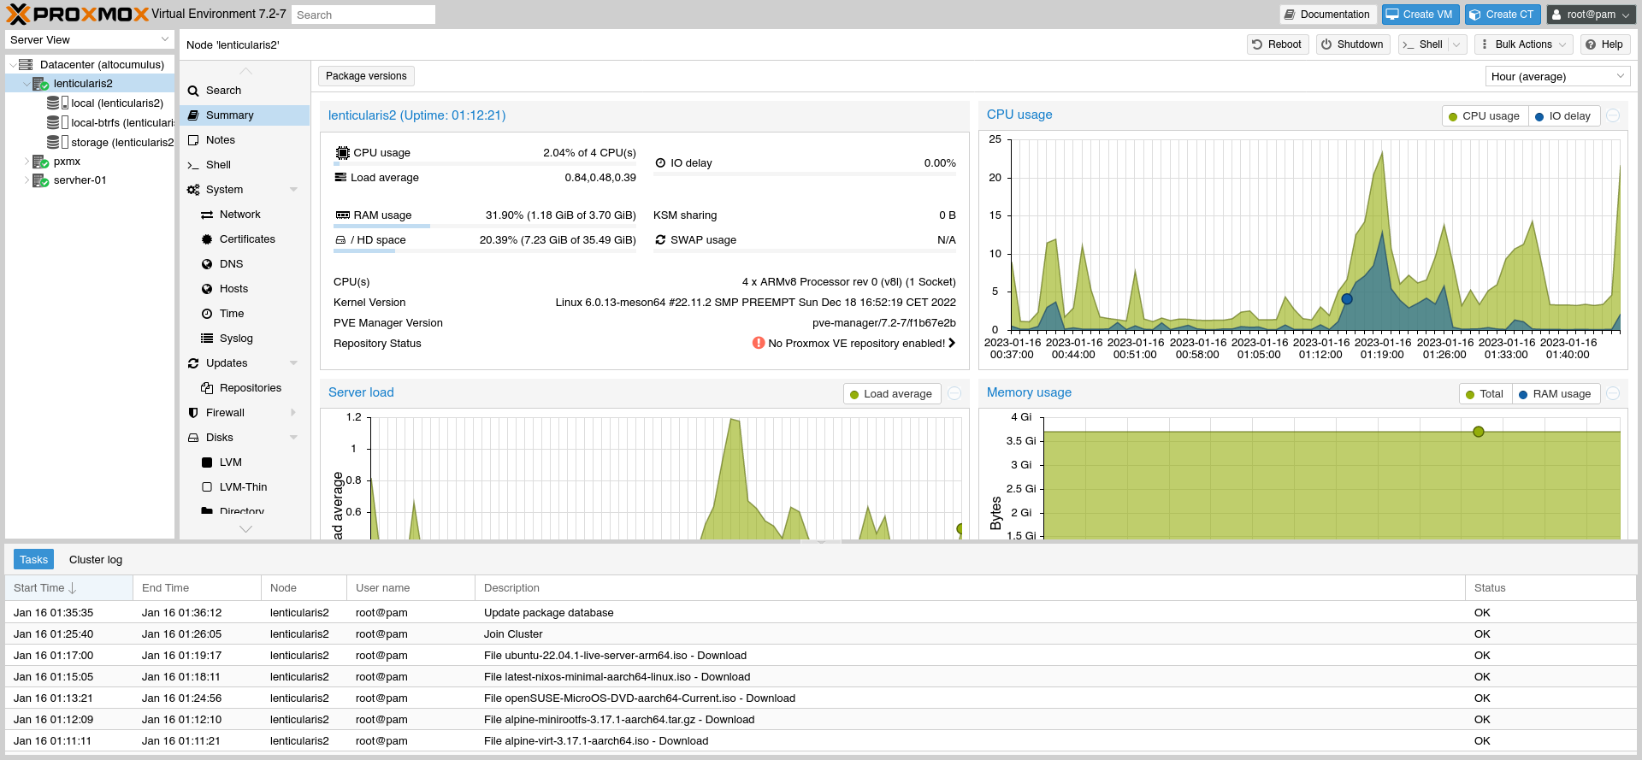
Task: Open the Cluster log tab
Action: point(96,560)
